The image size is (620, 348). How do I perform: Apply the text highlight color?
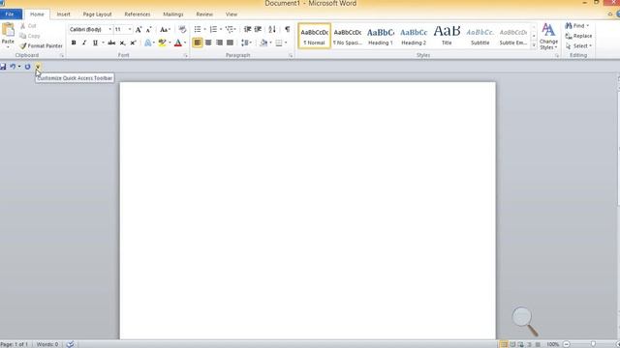point(162,43)
